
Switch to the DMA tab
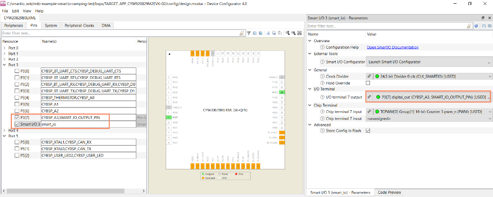[x=106, y=26]
